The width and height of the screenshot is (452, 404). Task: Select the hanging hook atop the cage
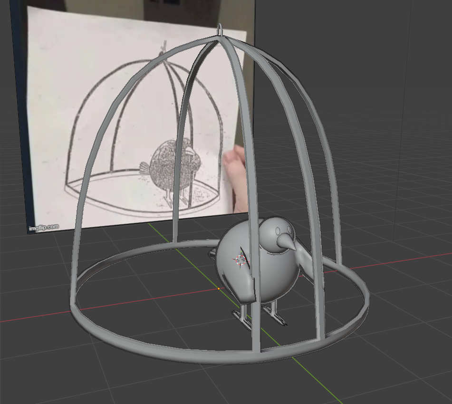coord(220,29)
